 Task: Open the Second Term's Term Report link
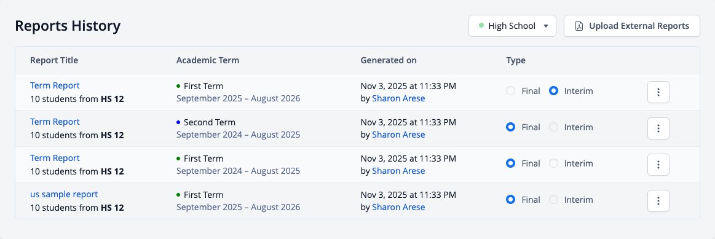click(55, 122)
